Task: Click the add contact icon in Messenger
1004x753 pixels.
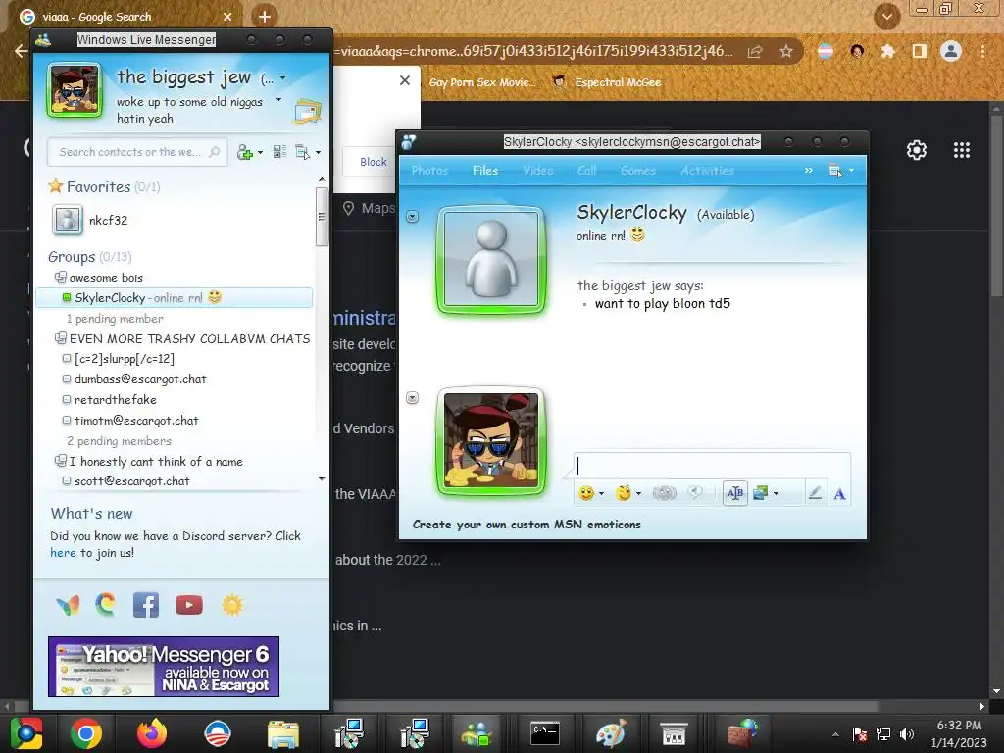Action: tap(244, 152)
